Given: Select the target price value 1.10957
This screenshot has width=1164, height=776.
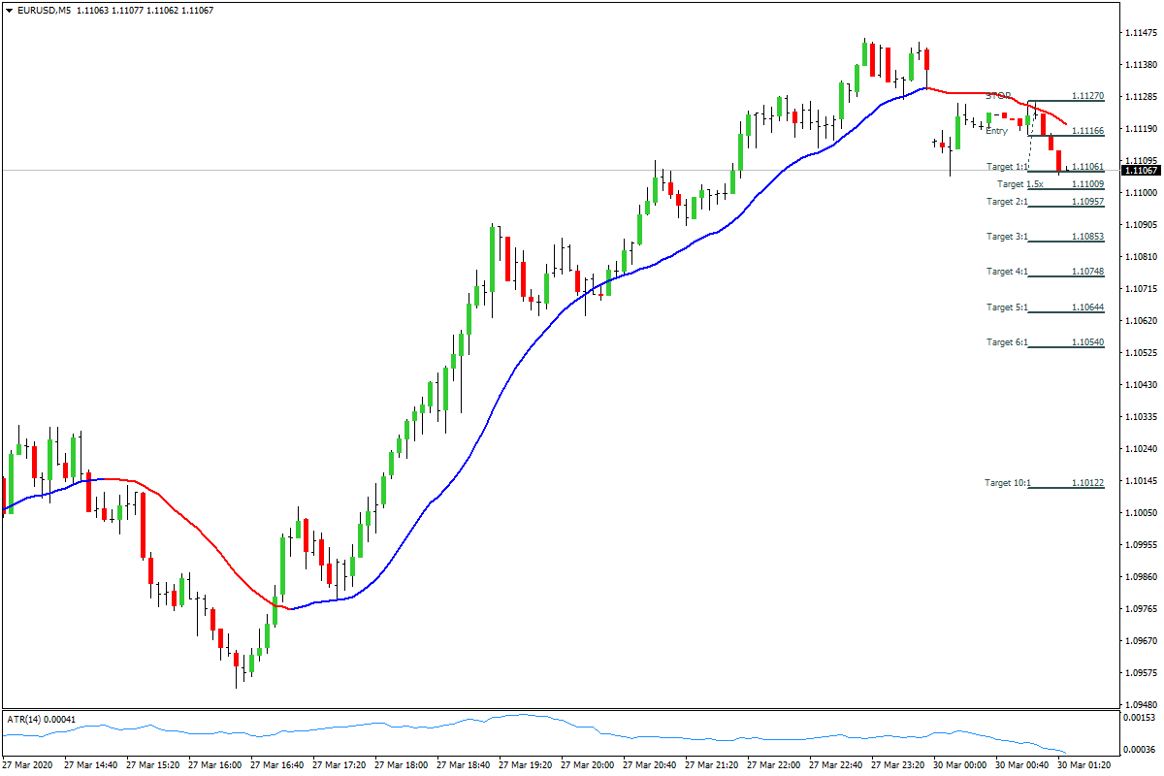Looking at the screenshot, I should point(1087,202).
